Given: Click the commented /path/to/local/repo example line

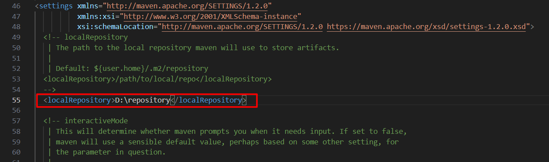Looking at the screenshot, I should pos(157,79).
